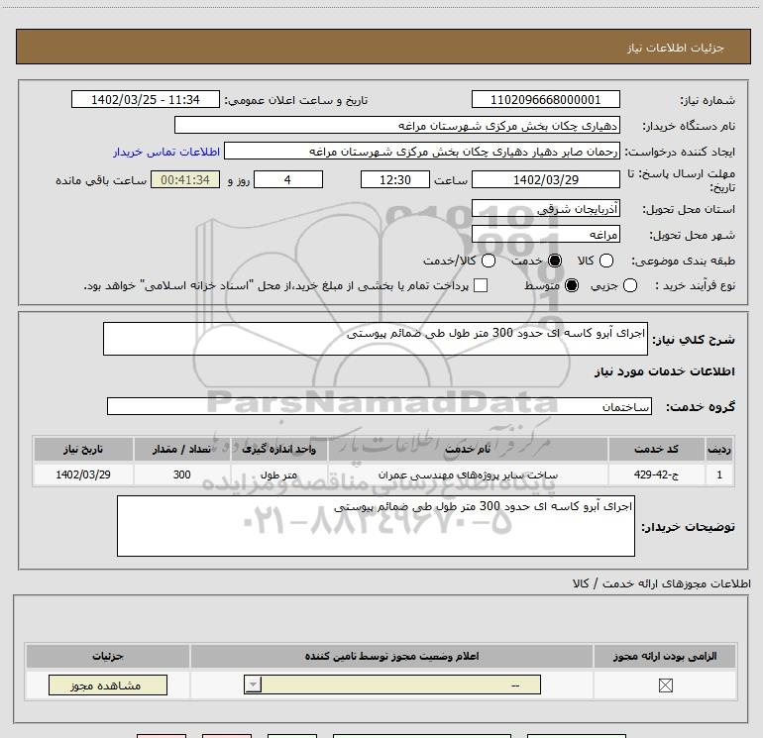
Task: Click the طبقه بندی موضوعی label
Action: point(683,261)
